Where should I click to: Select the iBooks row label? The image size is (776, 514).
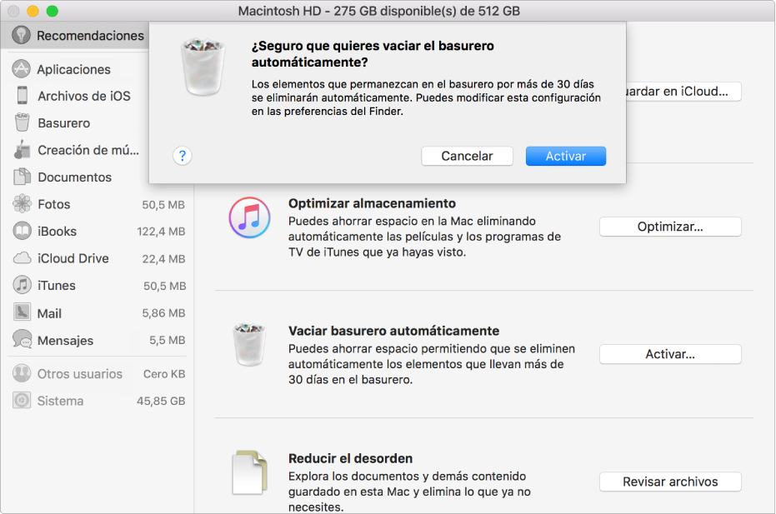57,232
